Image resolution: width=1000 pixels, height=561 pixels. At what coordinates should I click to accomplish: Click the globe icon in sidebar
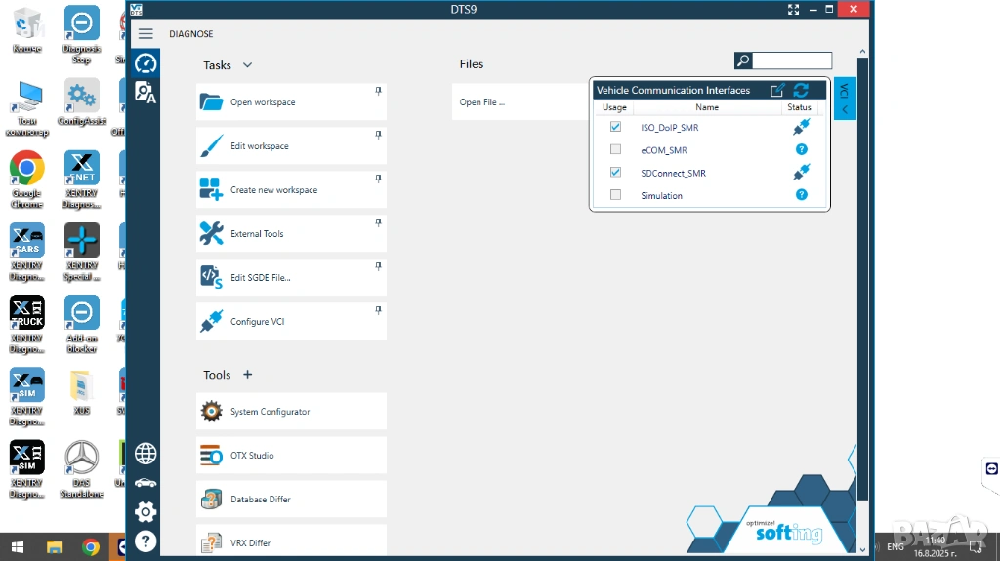146,453
